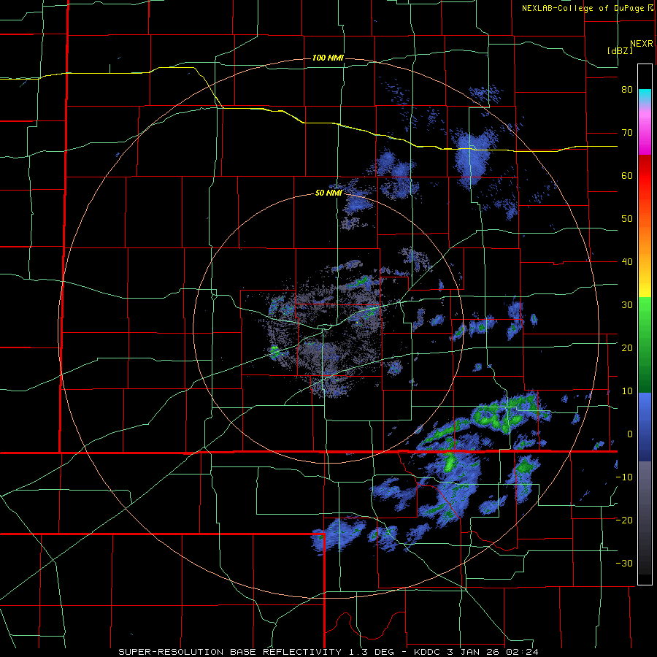Click the "NEXR" label above the color scale
The image size is (657, 657).
point(642,44)
